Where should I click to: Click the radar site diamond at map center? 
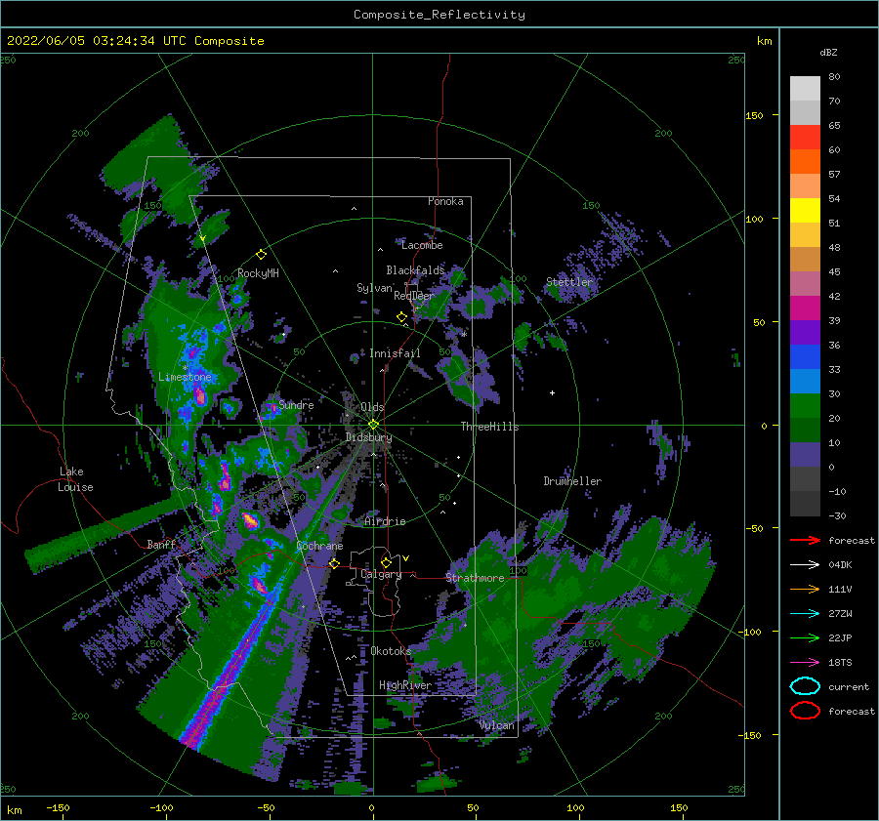coord(373,425)
